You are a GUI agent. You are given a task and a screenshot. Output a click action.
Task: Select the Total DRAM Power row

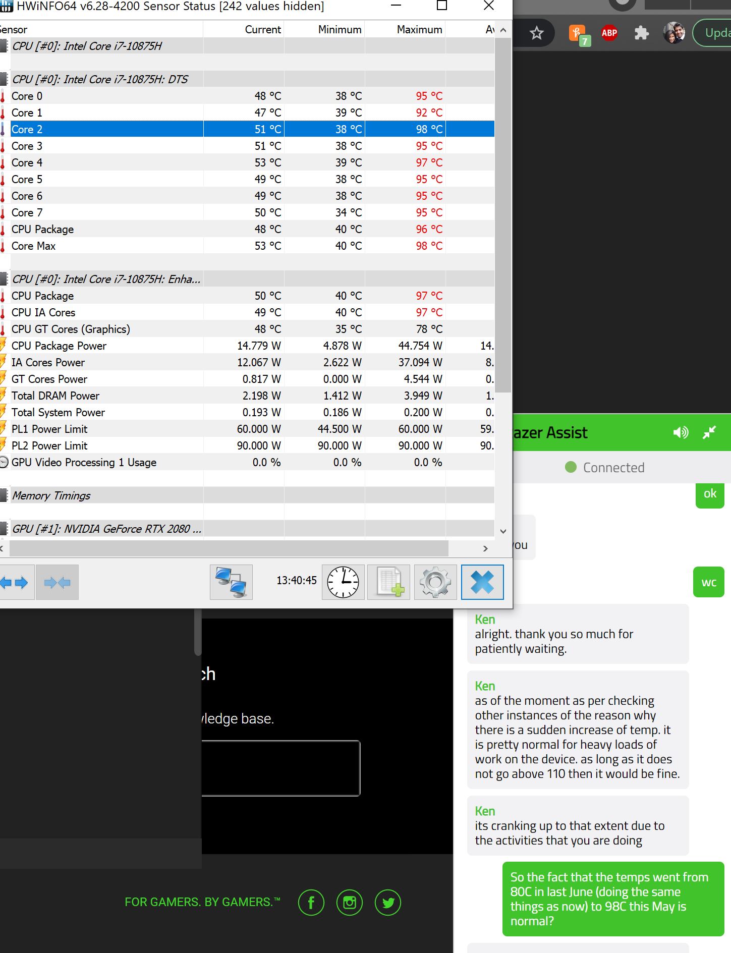point(247,396)
